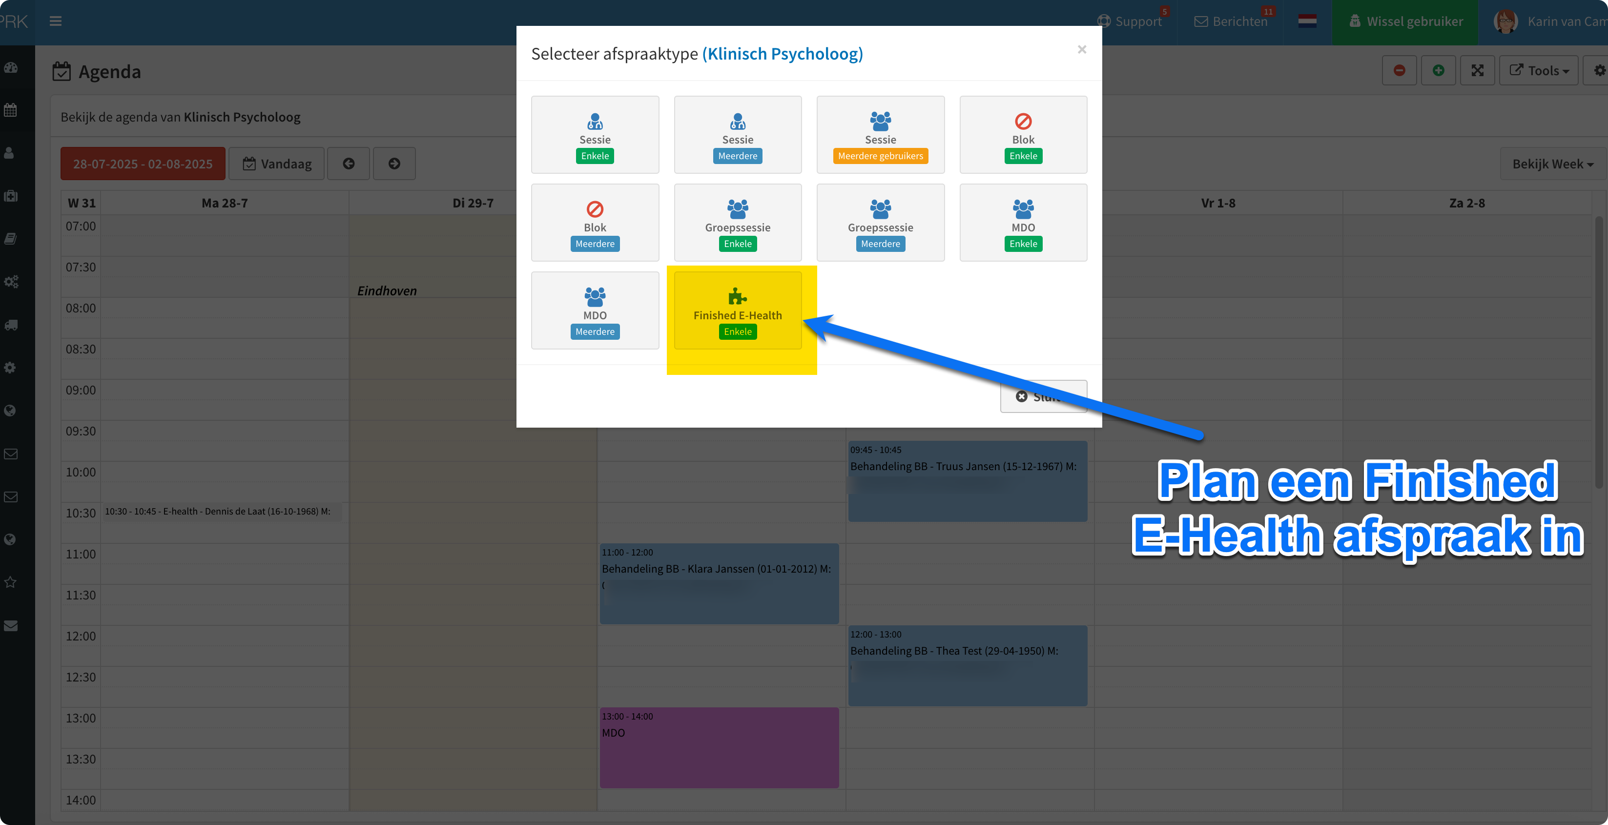Click the Wissel gebruiker button

(x=1404, y=22)
